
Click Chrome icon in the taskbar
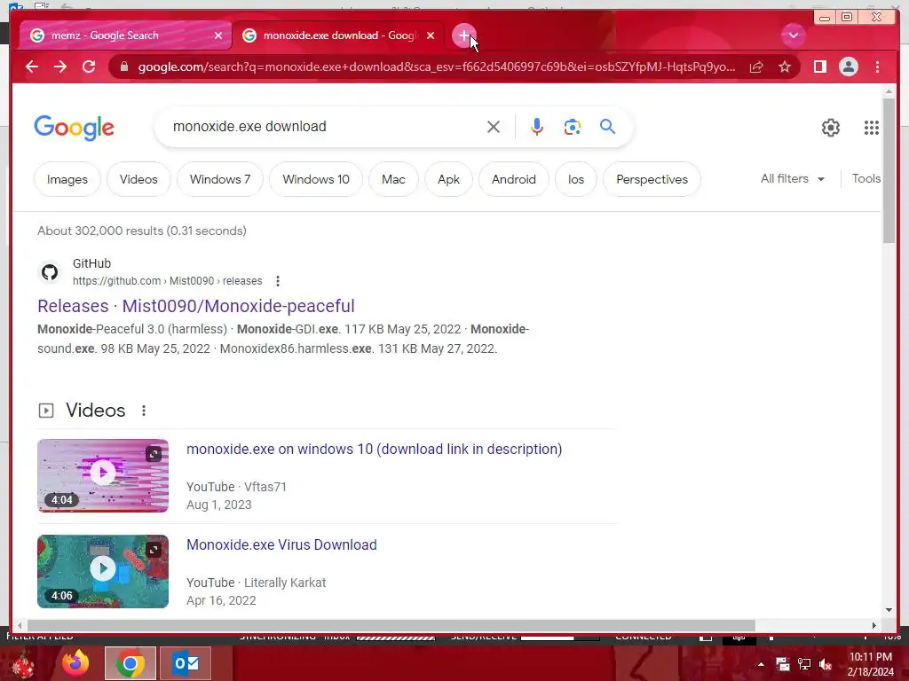(130, 663)
